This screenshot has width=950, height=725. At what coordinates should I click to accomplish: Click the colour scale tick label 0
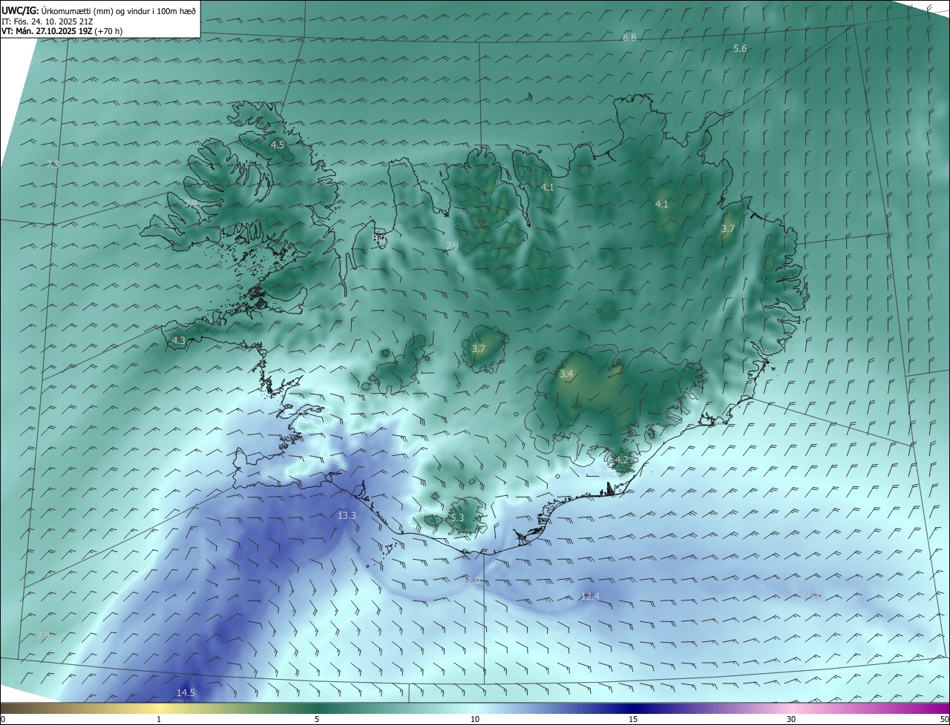pos(3,719)
